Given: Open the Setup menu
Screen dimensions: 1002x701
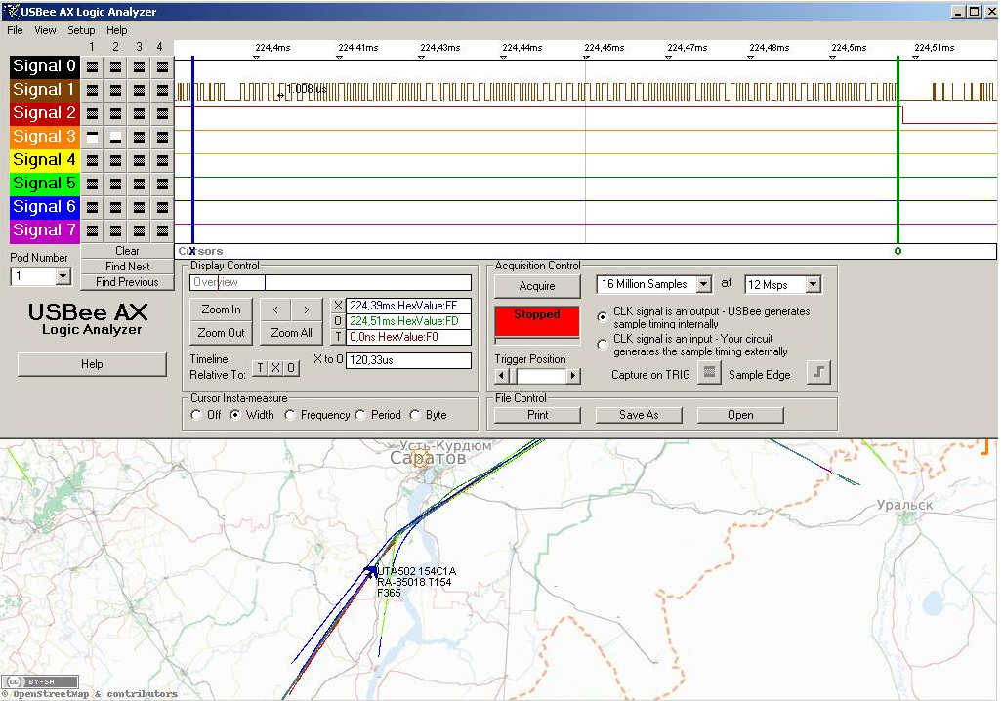Looking at the screenshot, I should coord(81,30).
